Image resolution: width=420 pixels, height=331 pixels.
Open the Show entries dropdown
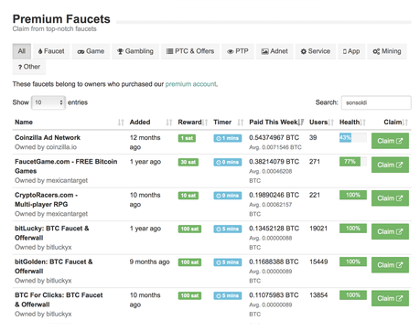point(48,102)
